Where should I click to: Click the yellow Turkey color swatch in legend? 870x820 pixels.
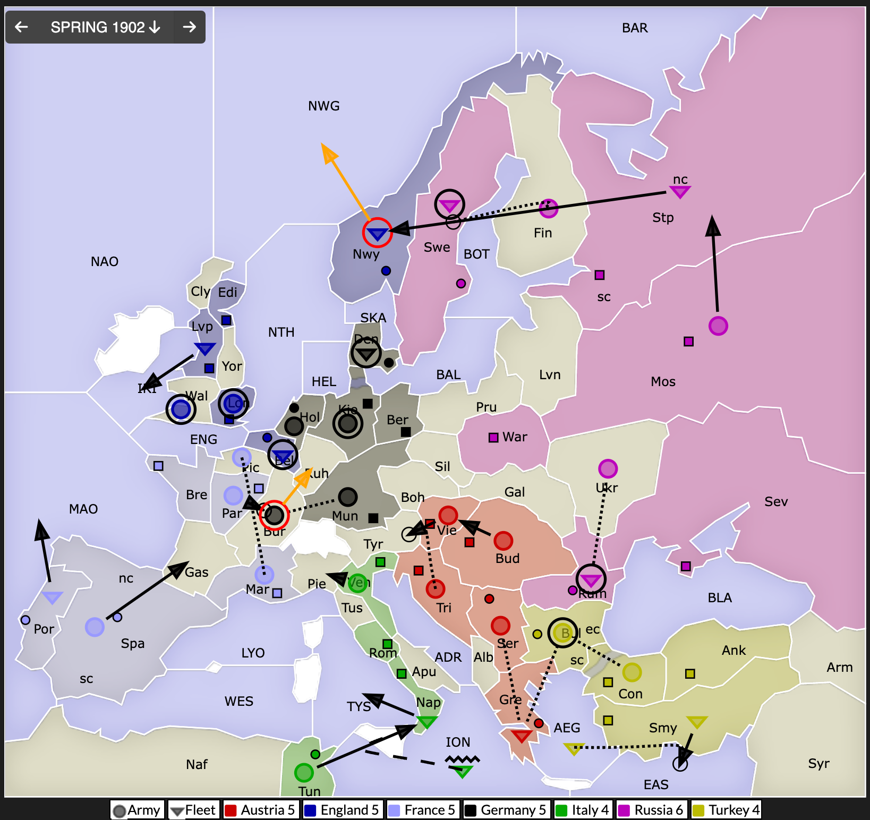698,810
